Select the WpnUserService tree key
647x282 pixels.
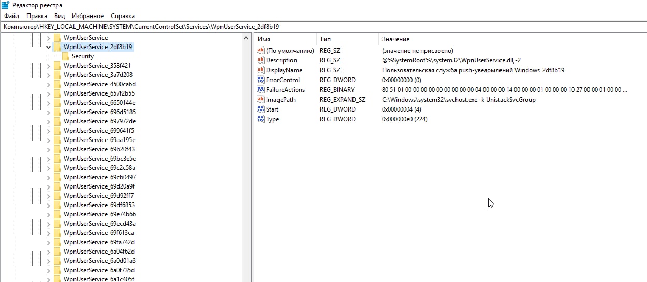tap(85, 38)
